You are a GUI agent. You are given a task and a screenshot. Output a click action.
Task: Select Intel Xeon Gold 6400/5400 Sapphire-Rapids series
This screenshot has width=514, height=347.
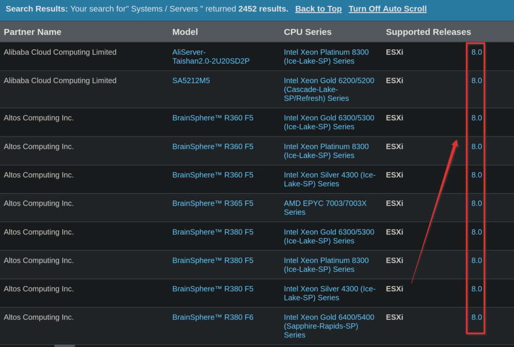[329, 326]
